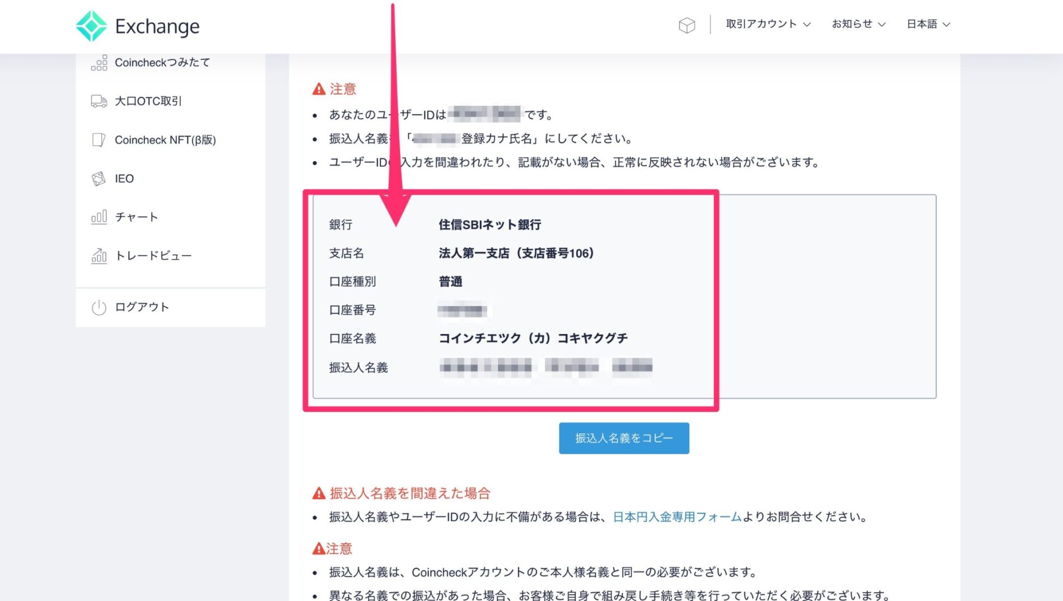The image size is (1063, 601).
Task: Click the 大口OTC取引 truck icon
Action: pos(99,101)
